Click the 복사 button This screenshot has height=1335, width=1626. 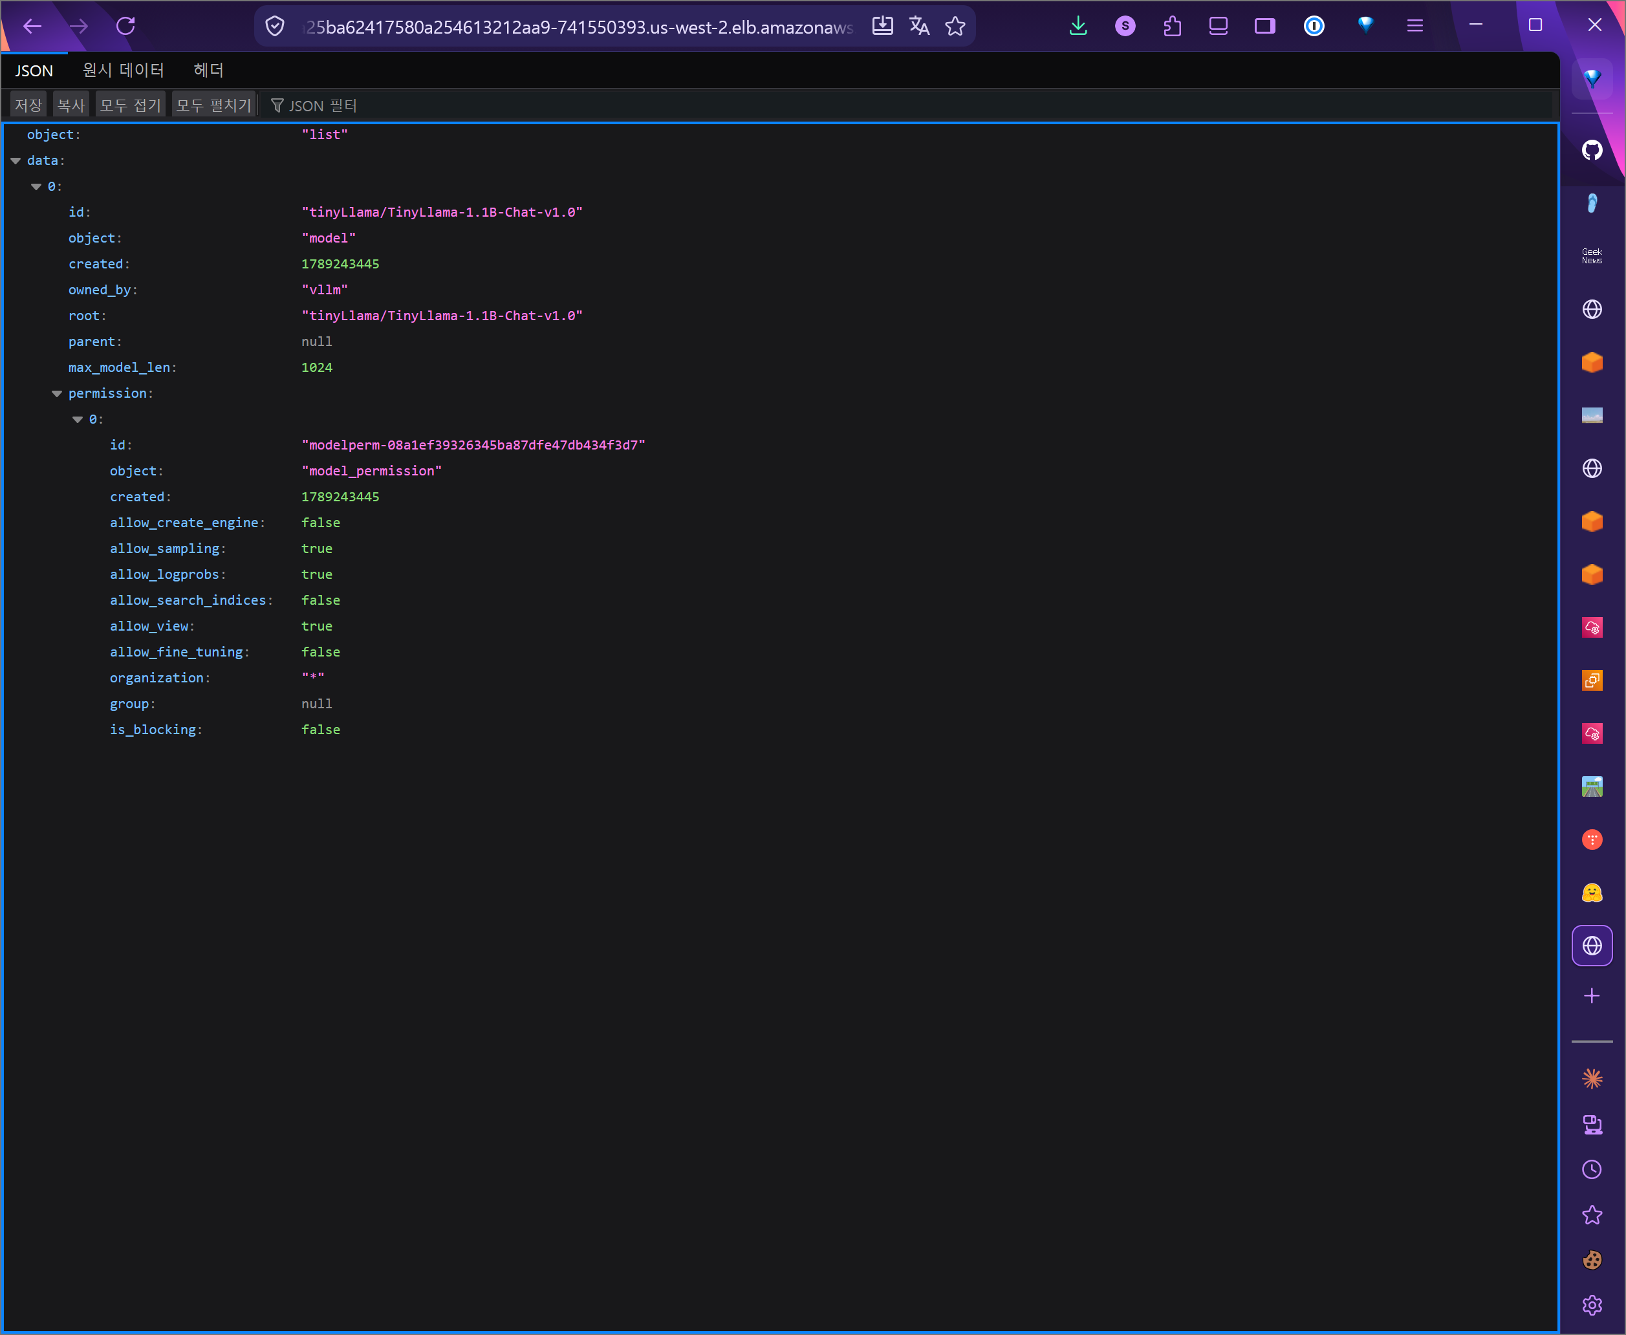tap(70, 105)
